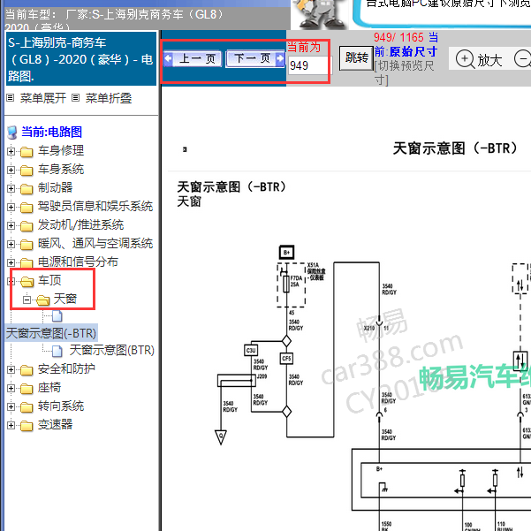Click the 放大 zoom in magnifier icon
This screenshot has width=531, height=531.
(x=465, y=59)
